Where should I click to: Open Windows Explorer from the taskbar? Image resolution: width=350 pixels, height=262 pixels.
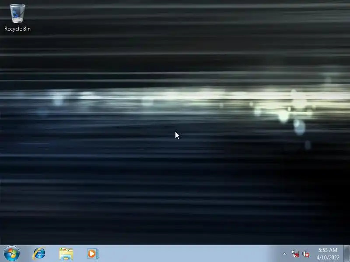pos(66,254)
